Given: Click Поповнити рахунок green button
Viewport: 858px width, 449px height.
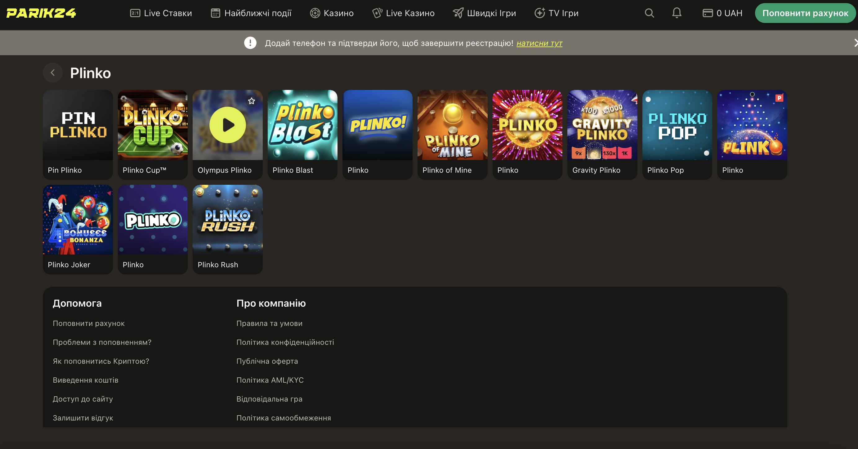Looking at the screenshot, I should click(805, 13).
